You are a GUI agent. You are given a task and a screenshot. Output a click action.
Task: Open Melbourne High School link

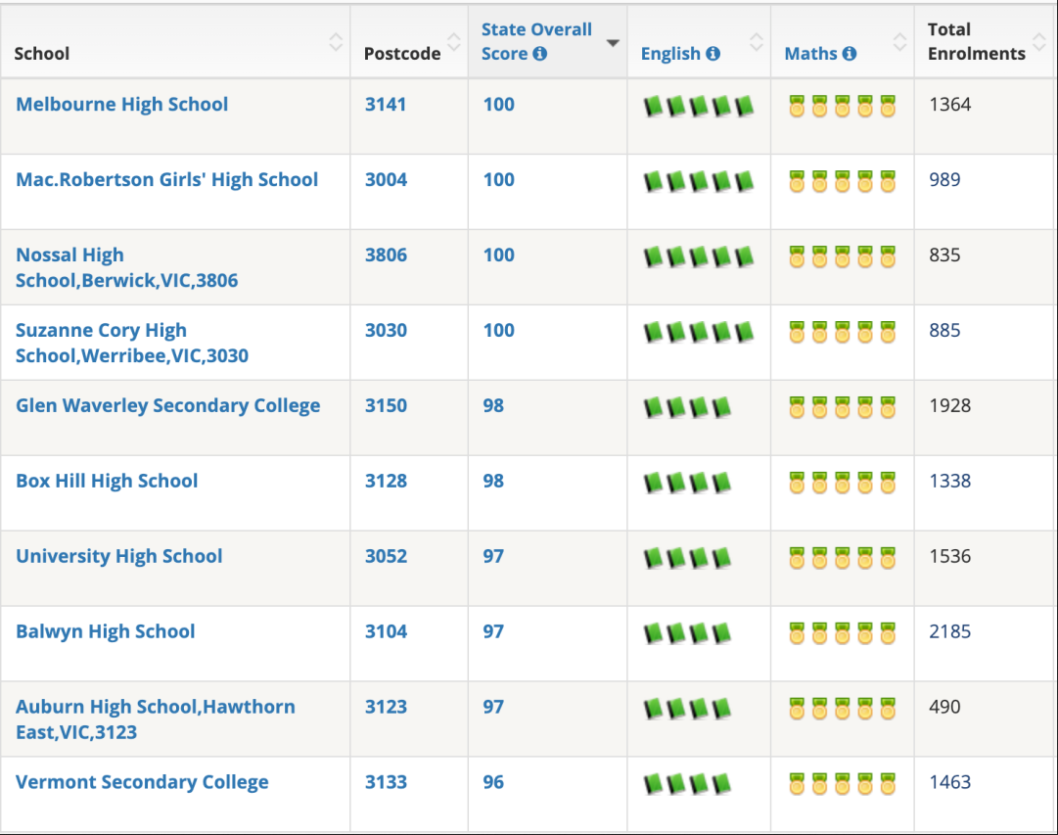tap(122, 105)
